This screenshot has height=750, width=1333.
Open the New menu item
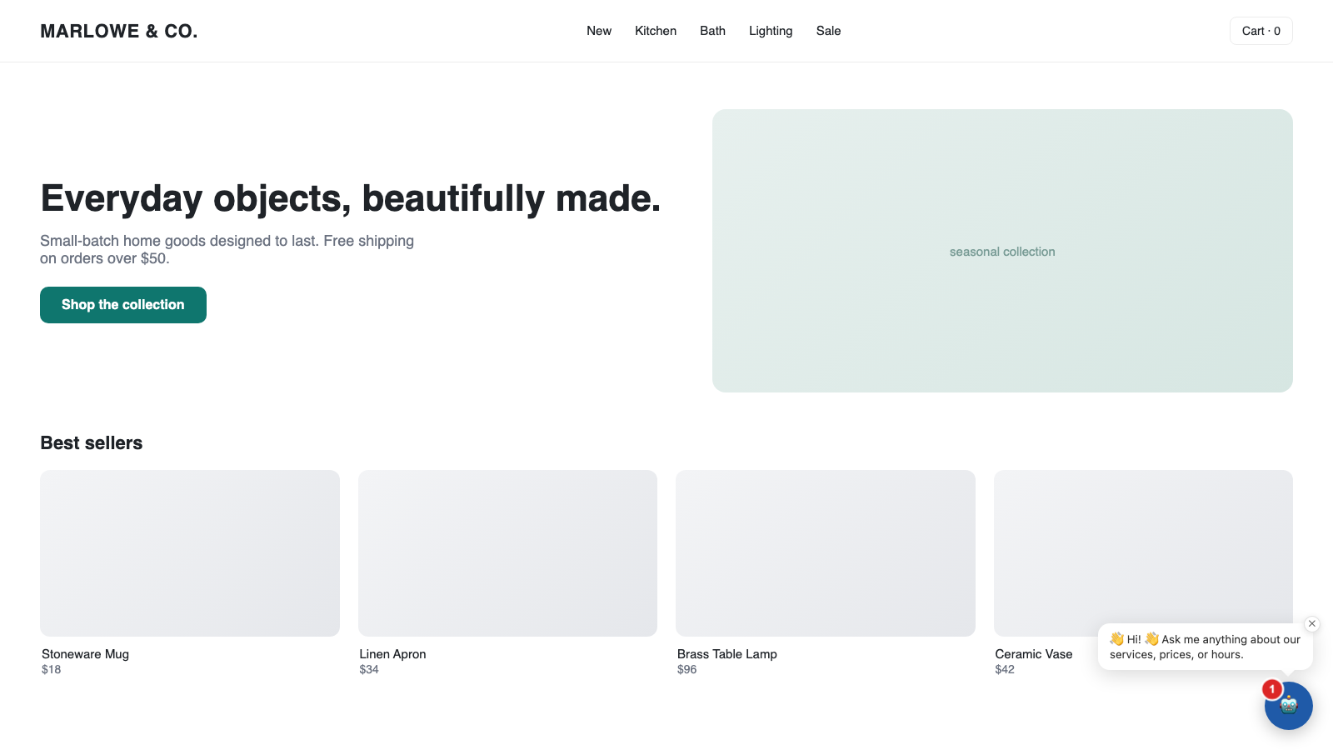[599, 31]
